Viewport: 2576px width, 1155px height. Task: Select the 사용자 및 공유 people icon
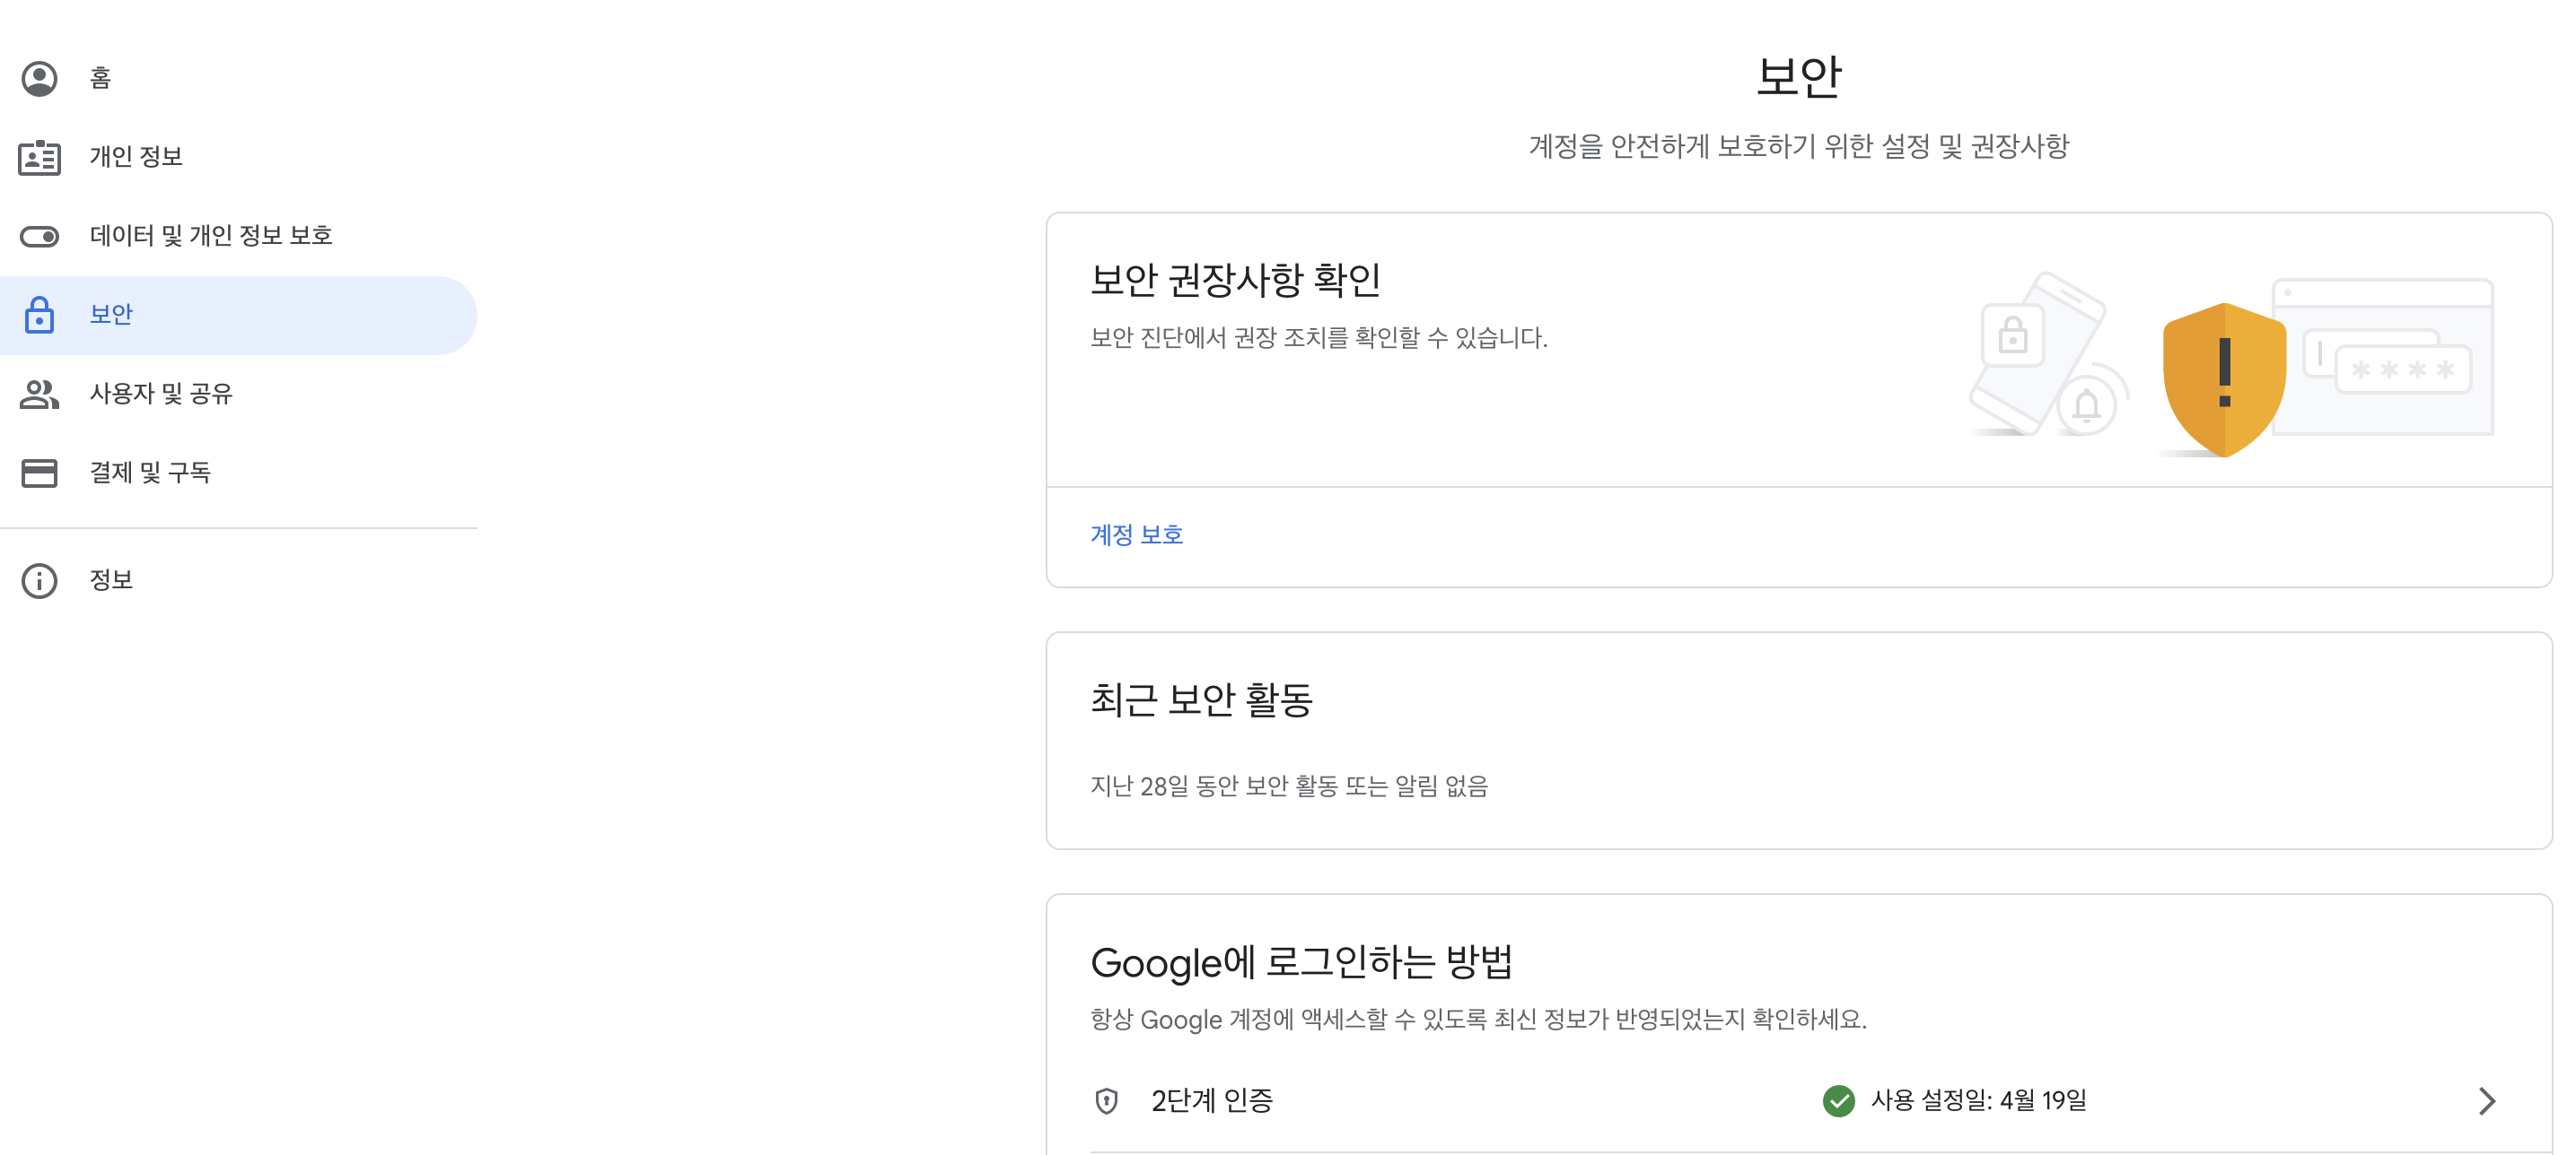(x=40, y=394)
